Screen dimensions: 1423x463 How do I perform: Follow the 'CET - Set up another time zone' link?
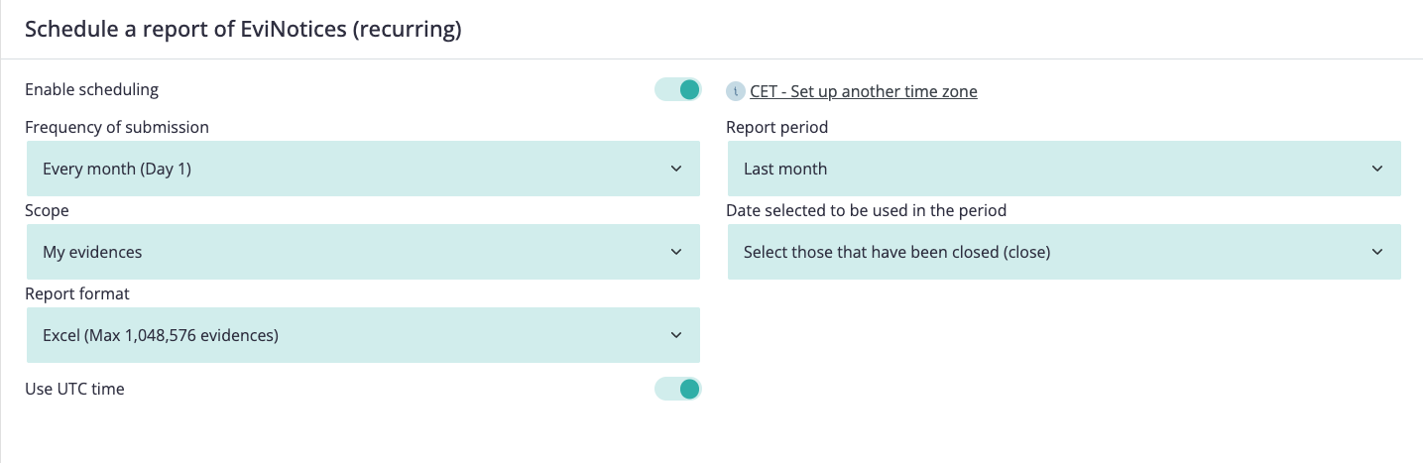pyautogui.click(x=864, y=91)
